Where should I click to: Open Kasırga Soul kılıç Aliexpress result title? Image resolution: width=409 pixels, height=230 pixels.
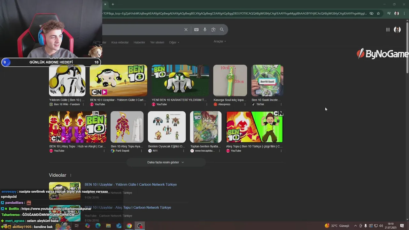point(230,100)
